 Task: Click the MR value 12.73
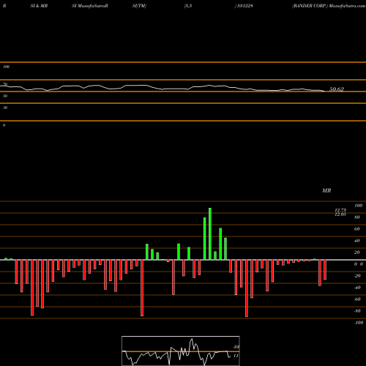(x=340, y=210)
